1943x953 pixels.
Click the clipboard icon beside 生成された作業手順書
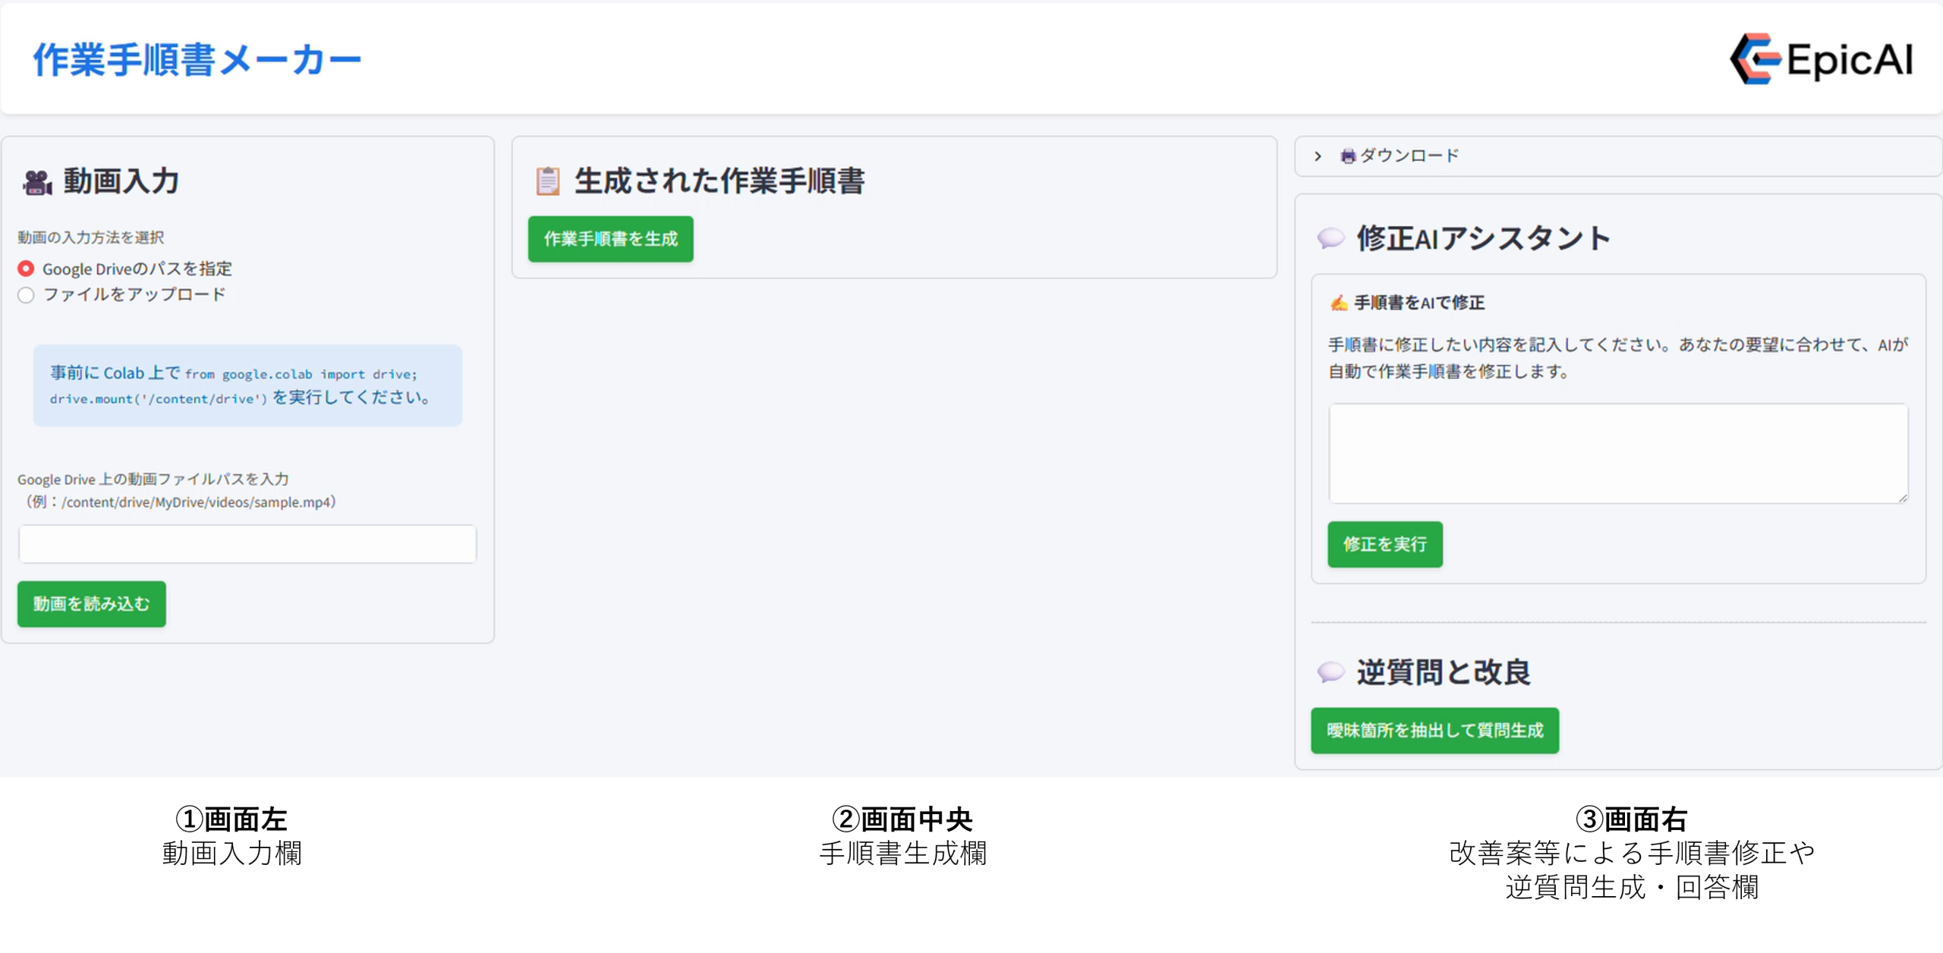coord(547,181)
